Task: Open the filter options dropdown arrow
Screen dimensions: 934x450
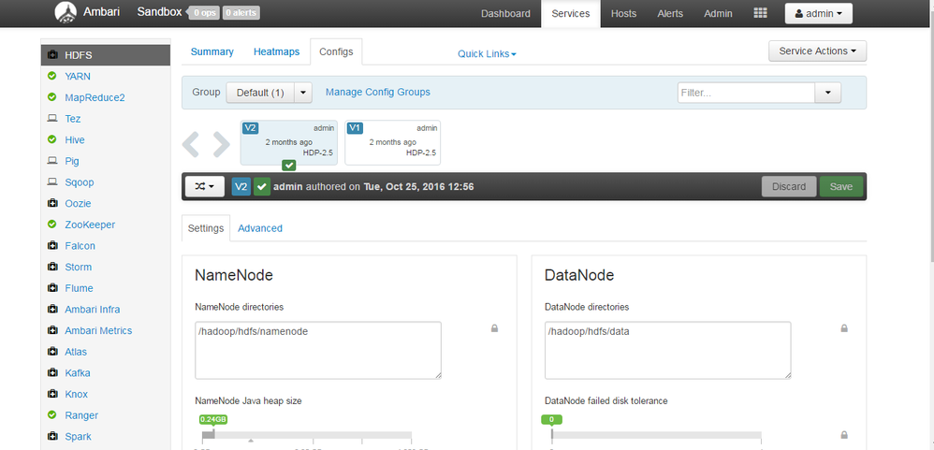Action: [828, 93]
